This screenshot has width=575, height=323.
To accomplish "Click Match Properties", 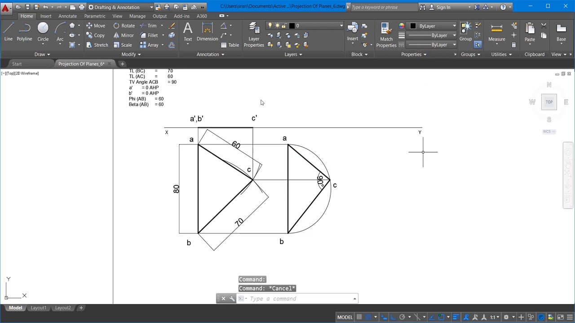I will tap(386, 35).
